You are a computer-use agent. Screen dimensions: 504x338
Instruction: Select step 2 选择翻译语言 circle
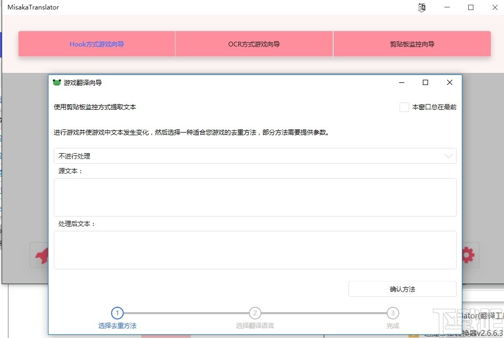pyautogui.click(x=255, y=313)
